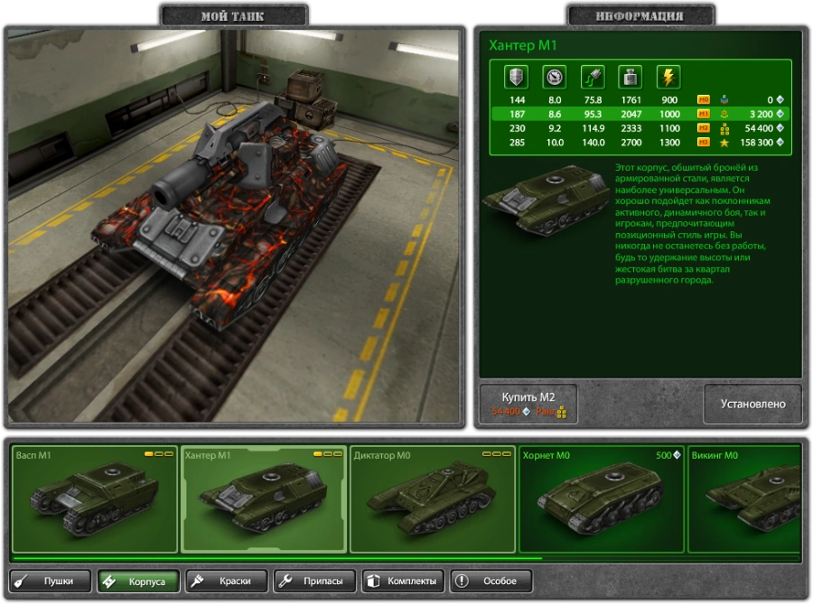Click the МОЙ ТАНК panel header
Image resolution: width=813 pixels, height=605 pixels.
(233, 16)
